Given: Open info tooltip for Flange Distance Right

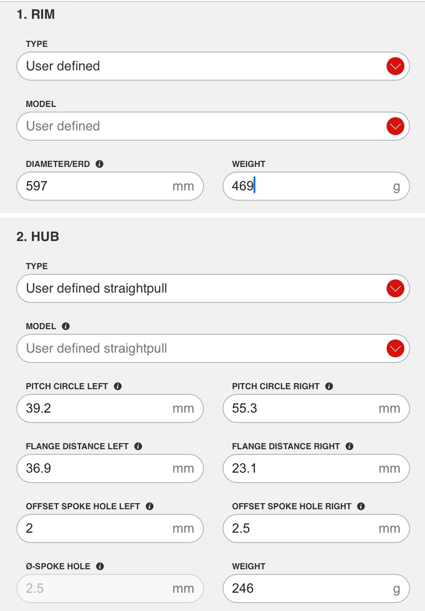Looking at the screenshot, I should pyautogui.click(x=350, y=446).
